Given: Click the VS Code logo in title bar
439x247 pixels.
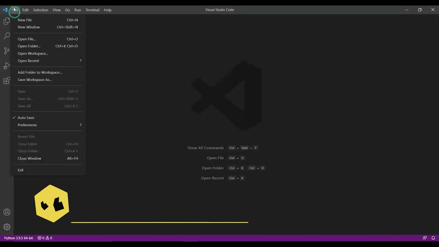Looking at the screenshot, I should [x=5, y=10].
